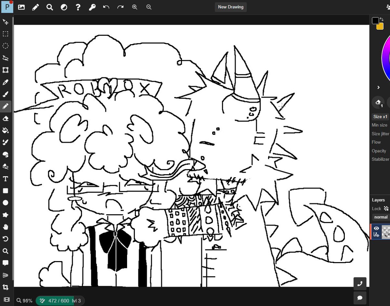Select the Rectangle shape tool
Viewport: 390px width, 306px height.
tap(6, 191)
